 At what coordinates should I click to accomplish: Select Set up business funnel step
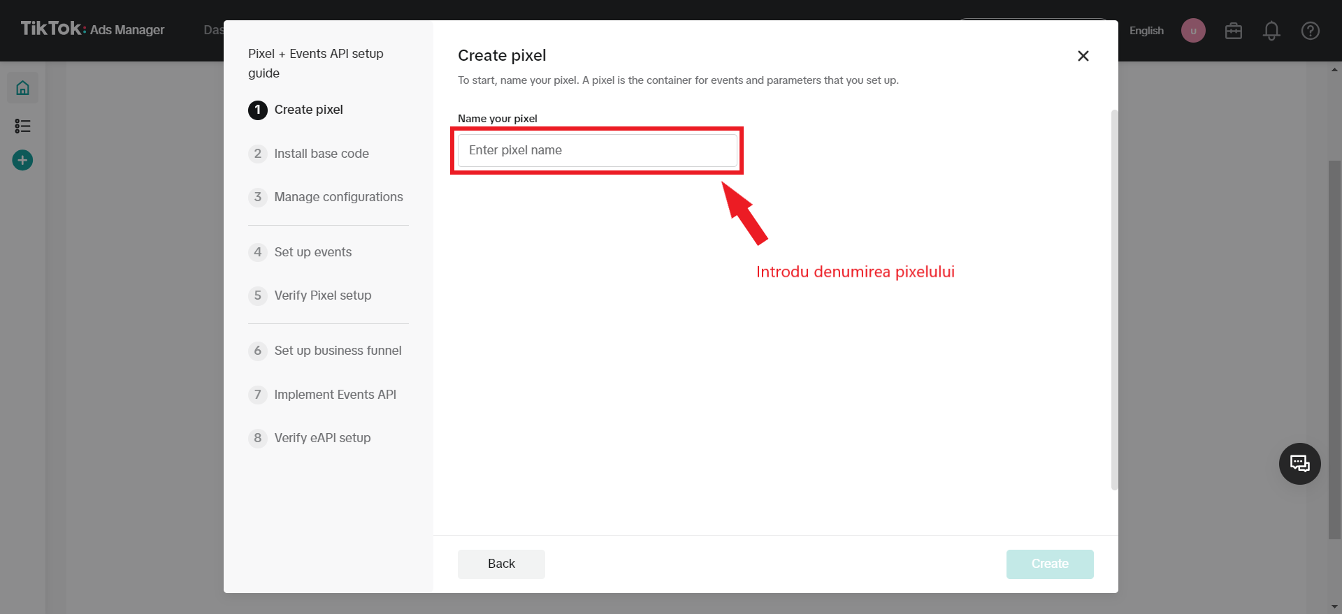coord(338,351)
